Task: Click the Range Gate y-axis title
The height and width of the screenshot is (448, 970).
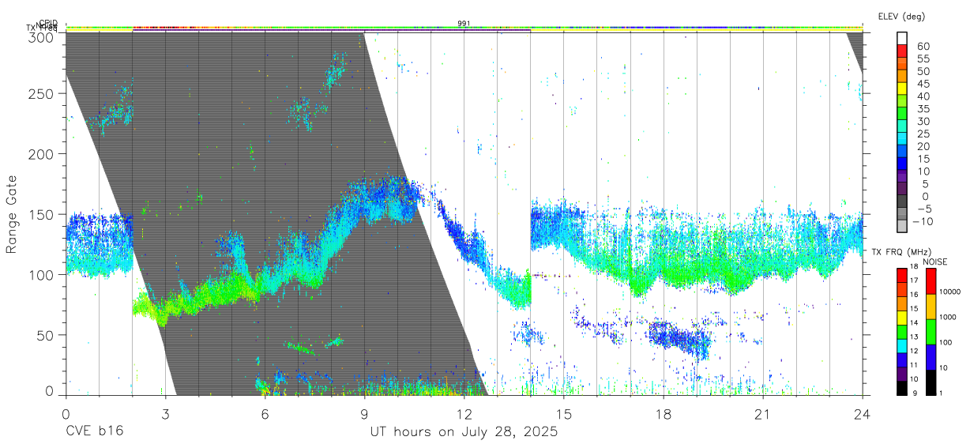Action: pyautogui.click(x=12, y=214)
